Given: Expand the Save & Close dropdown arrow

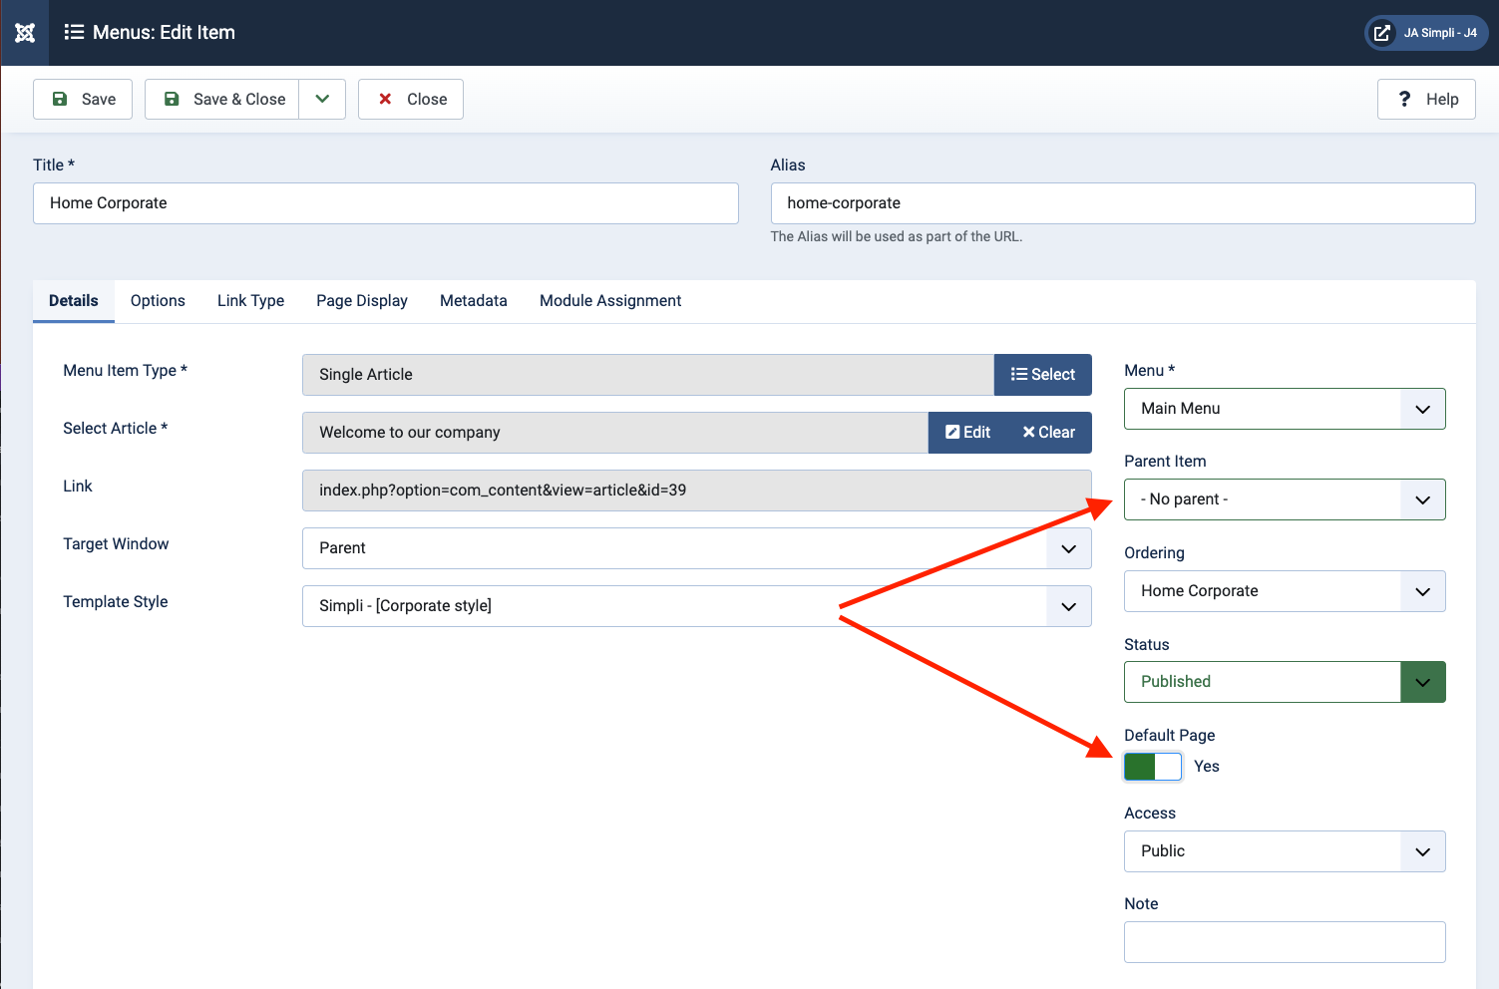Looking at the screenshot, I should click(x=322, y=100).
